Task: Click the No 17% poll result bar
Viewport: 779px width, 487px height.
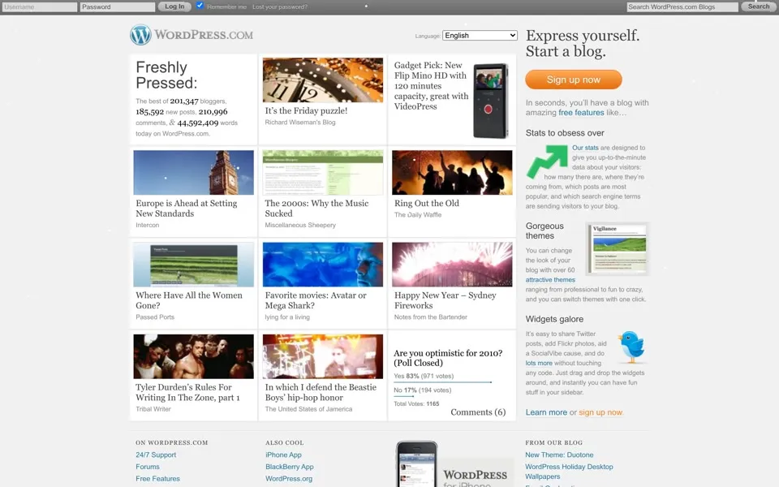Action: click(x=403, y=396)
